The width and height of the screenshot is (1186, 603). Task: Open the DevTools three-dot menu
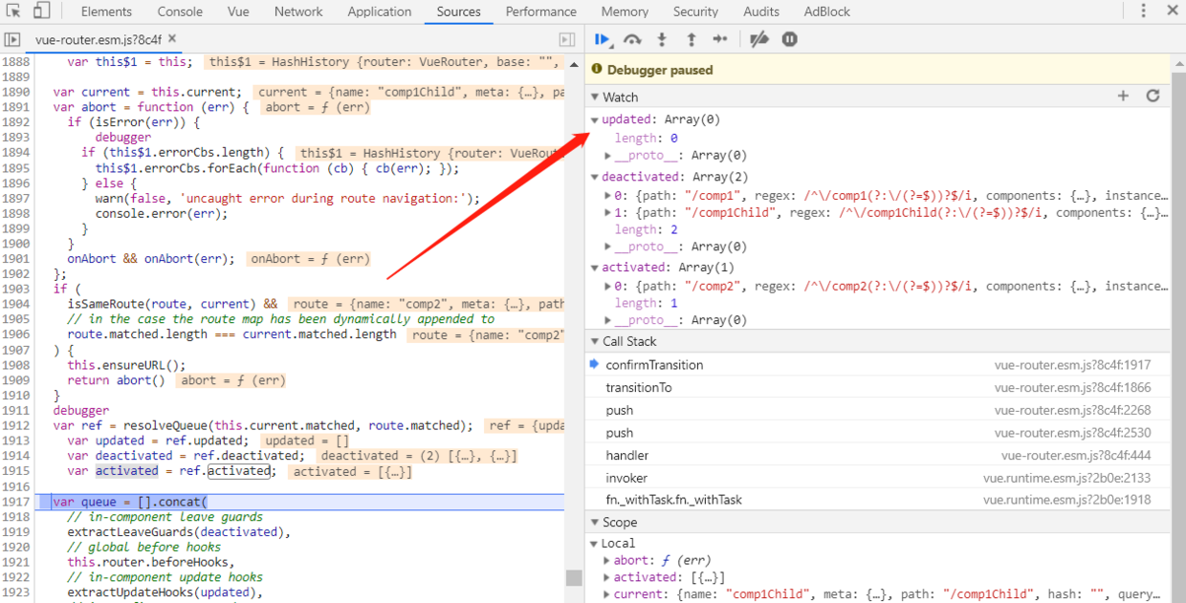(x=1144, y=11)
